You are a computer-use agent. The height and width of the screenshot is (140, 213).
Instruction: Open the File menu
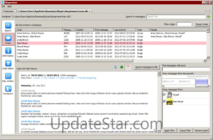3,6
